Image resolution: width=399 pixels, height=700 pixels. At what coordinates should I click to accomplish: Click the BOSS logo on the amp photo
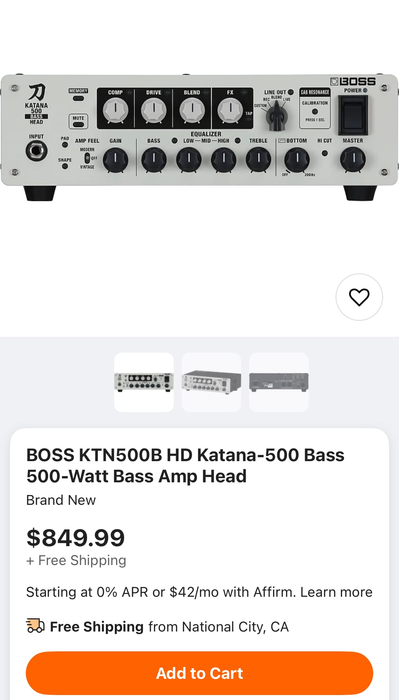[x=353, y=81]
